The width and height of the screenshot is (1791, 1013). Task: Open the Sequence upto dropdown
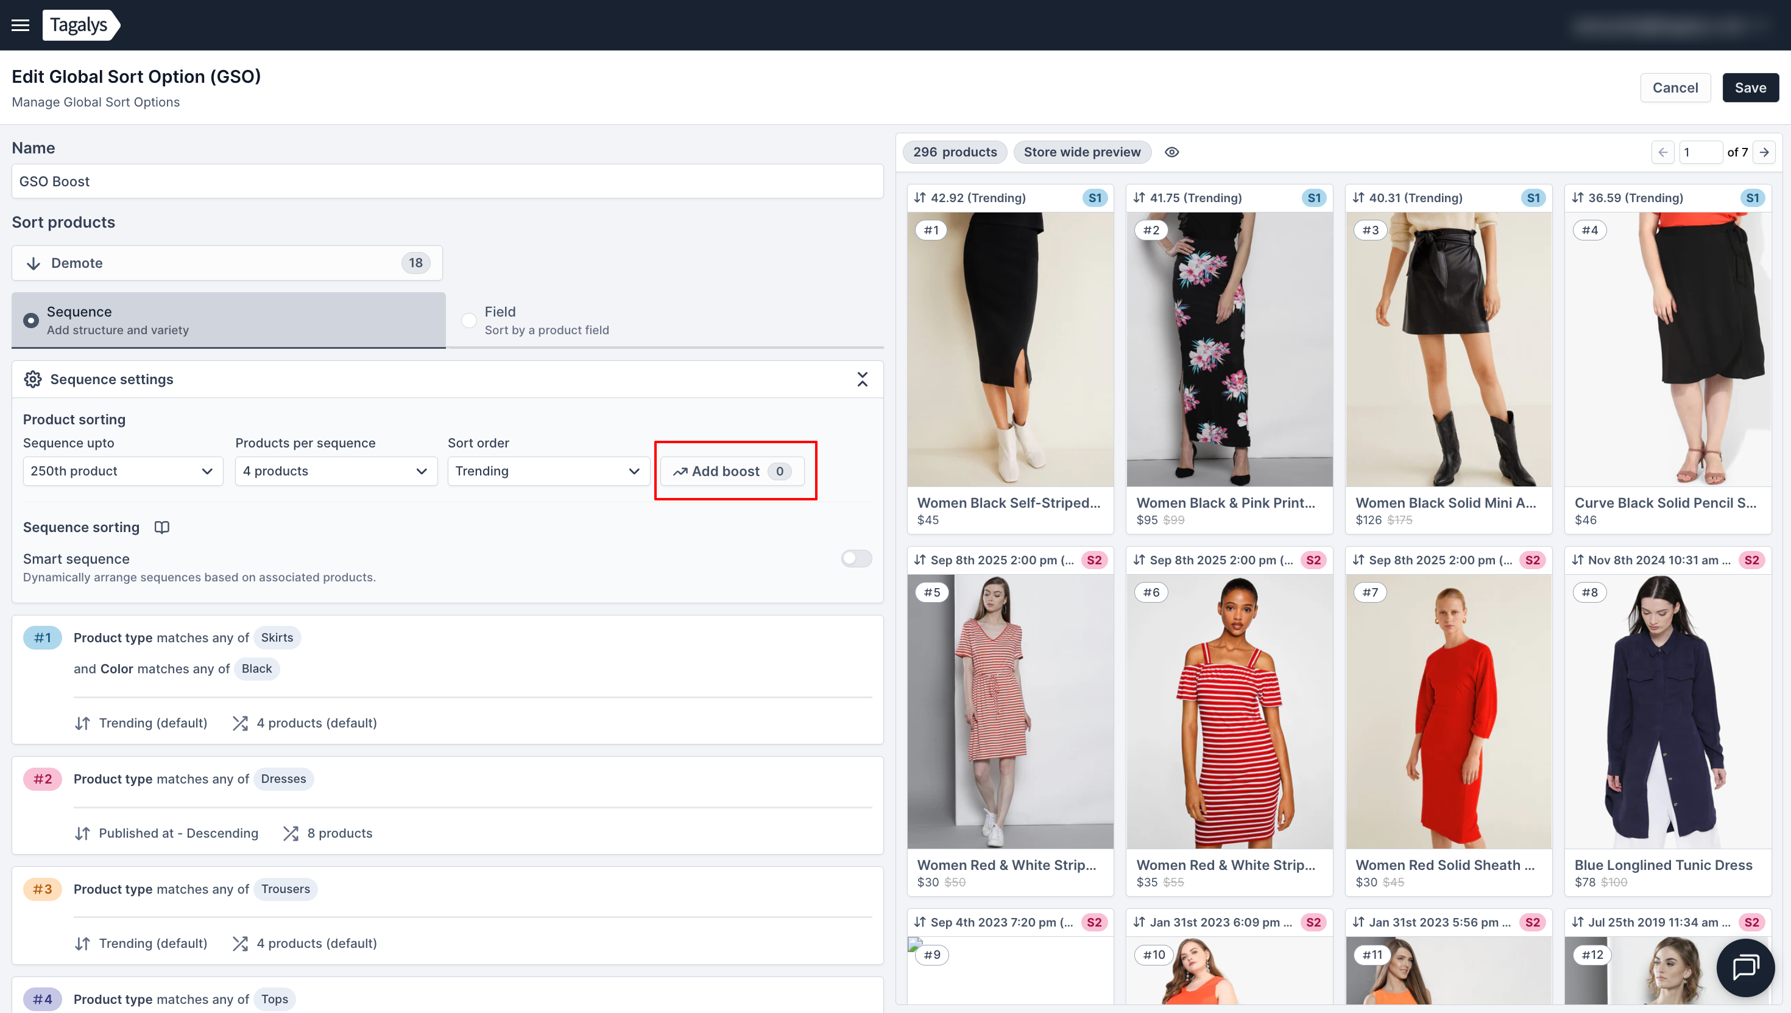pyautogui.click(x=122, y=471)
